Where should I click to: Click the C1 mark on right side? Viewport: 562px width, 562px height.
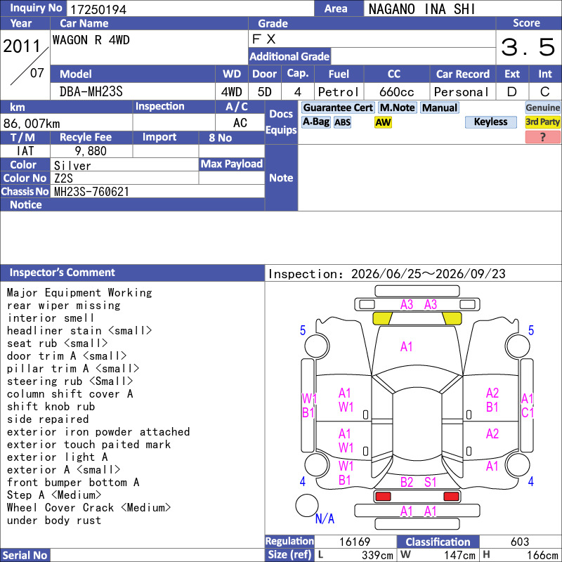528,412
